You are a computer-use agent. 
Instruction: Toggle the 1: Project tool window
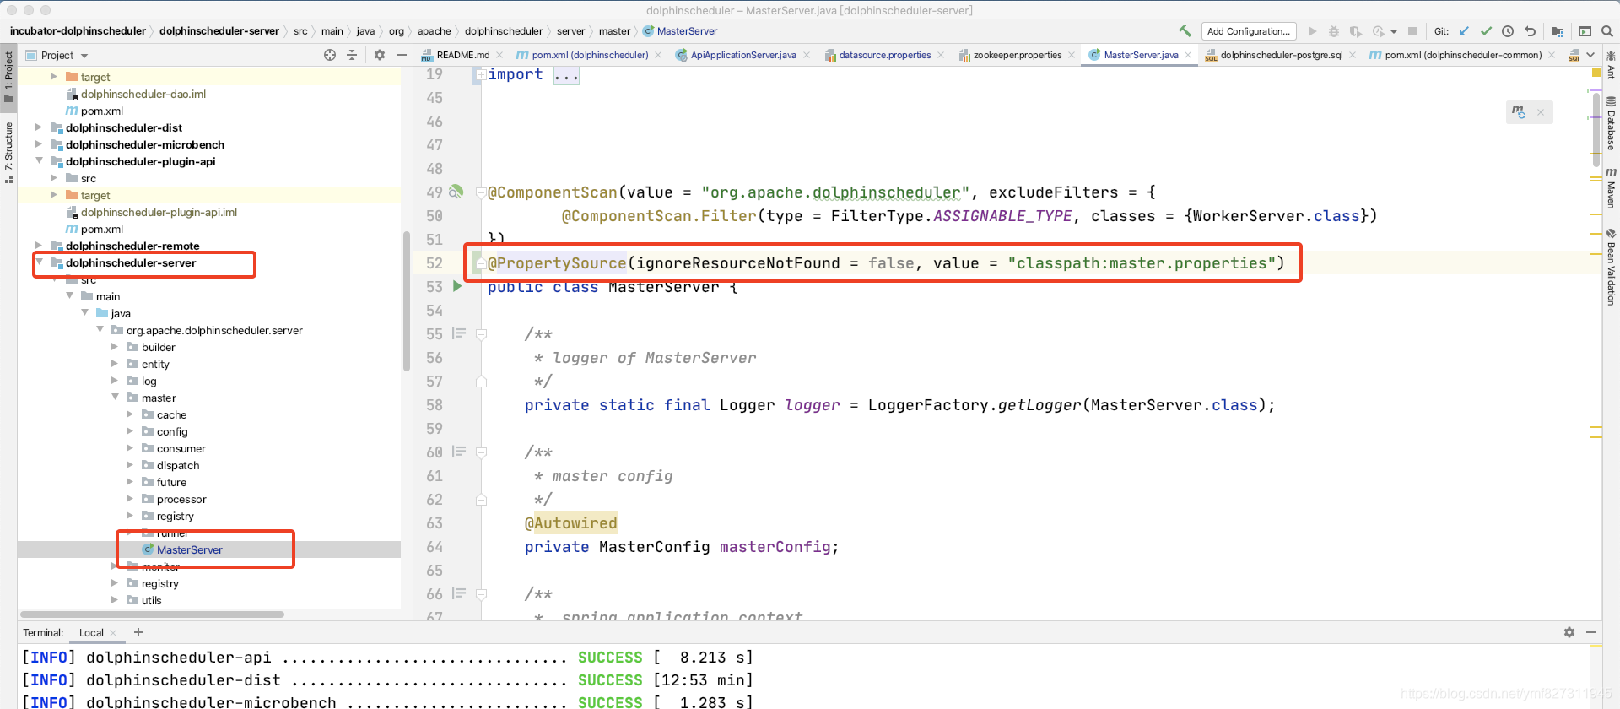point(8,78)
